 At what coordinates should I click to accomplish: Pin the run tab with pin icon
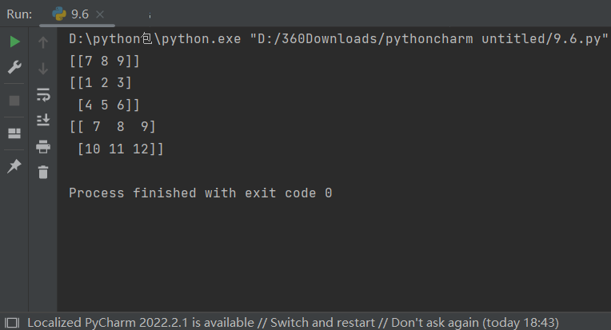[14, 166]
